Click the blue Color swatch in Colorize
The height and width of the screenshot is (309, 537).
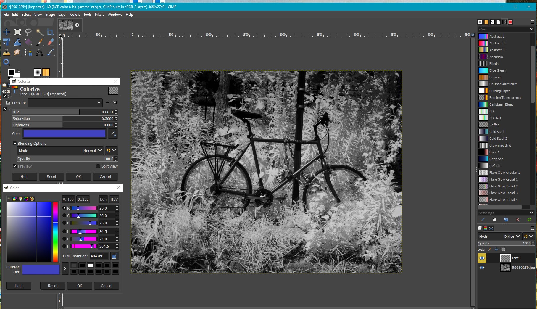click(x=64, y=134)
